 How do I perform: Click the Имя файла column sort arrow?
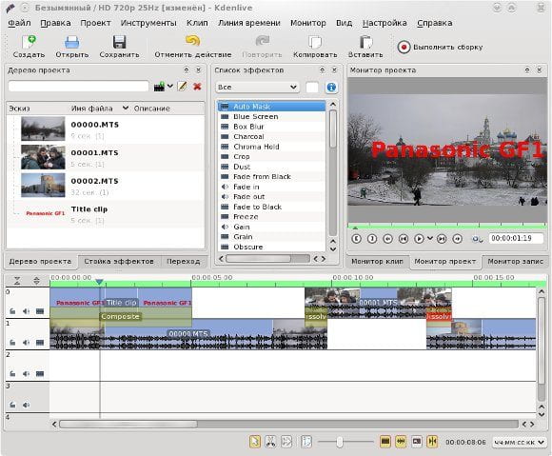pyautogui.click(x=126, y=108)
